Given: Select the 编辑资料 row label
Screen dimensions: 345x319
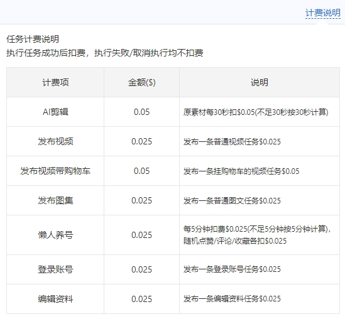Looking at the screenshot, I should (55, 299).
